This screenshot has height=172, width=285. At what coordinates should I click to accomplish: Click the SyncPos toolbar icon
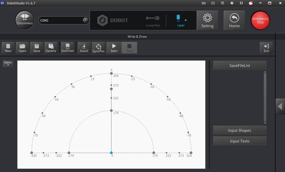coord(98,48)
